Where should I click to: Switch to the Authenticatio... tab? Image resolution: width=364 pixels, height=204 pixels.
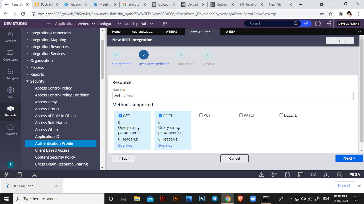(142, 32)
